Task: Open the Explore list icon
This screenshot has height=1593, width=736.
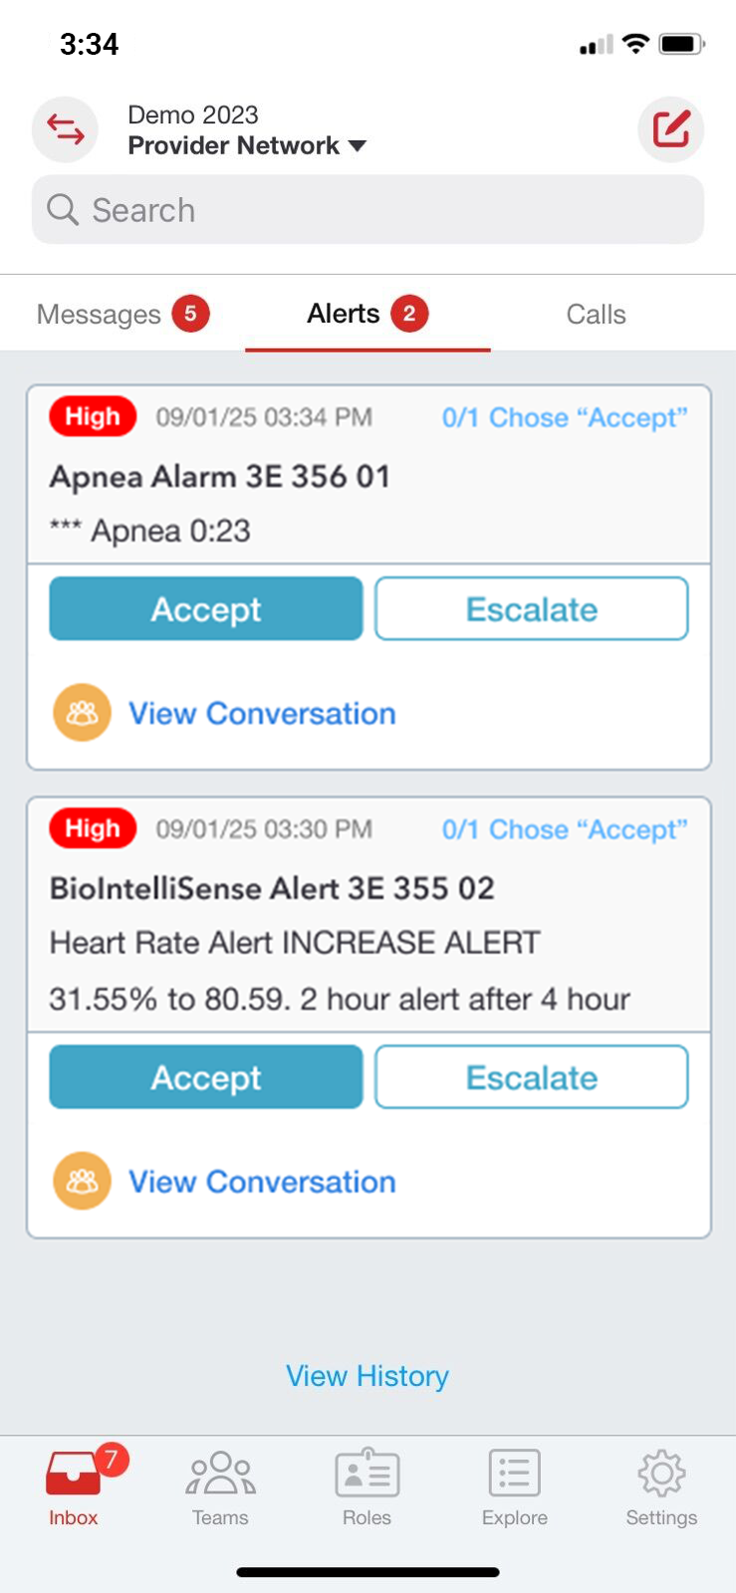Action: point(514,1475)
